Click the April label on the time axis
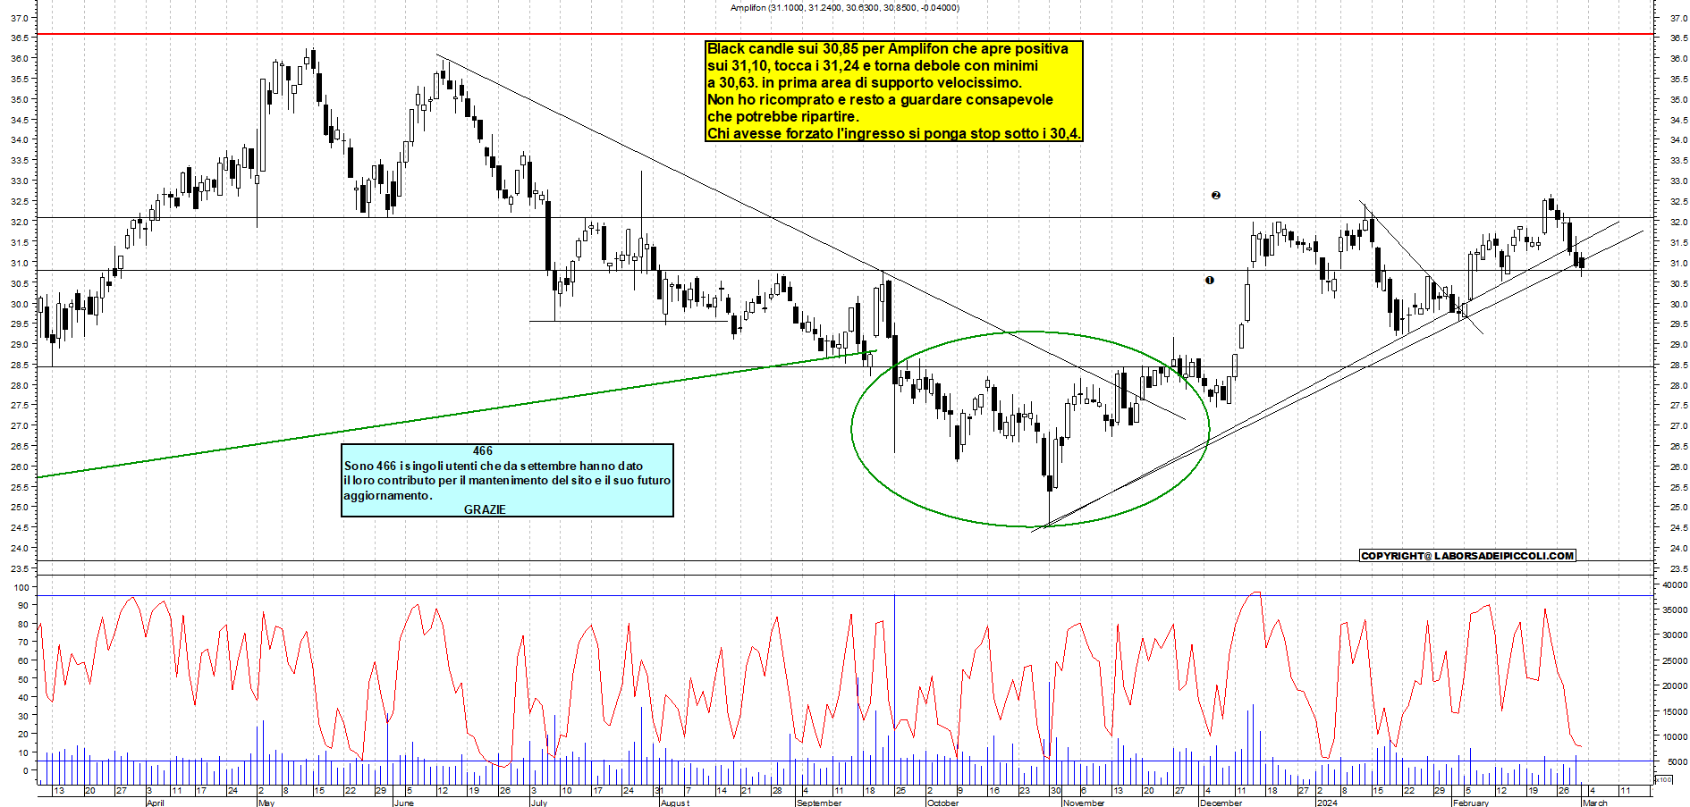The width and height of the screenshot is (1690, 807). (x=155, y=803)
